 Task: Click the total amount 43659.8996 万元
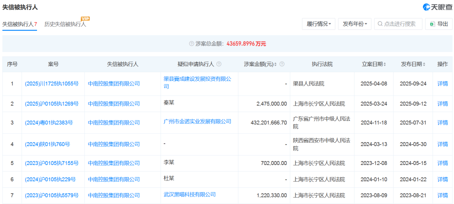[x=246, y=44]
